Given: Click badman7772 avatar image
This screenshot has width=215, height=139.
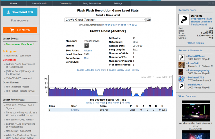Looking at the screenshot, I should (181, 79).
